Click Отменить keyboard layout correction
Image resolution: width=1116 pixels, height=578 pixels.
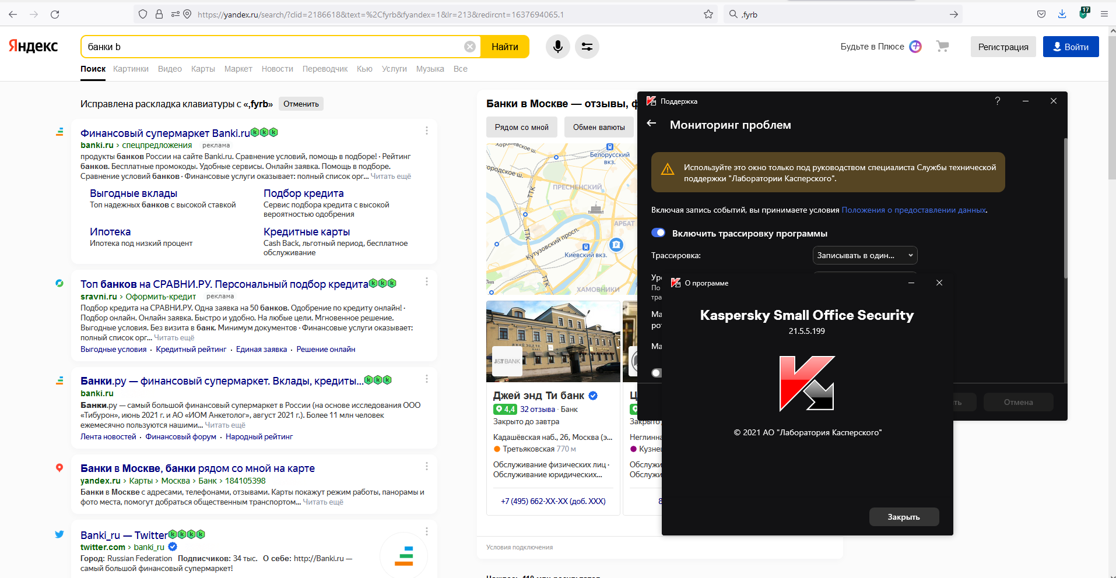coord(301,104)
